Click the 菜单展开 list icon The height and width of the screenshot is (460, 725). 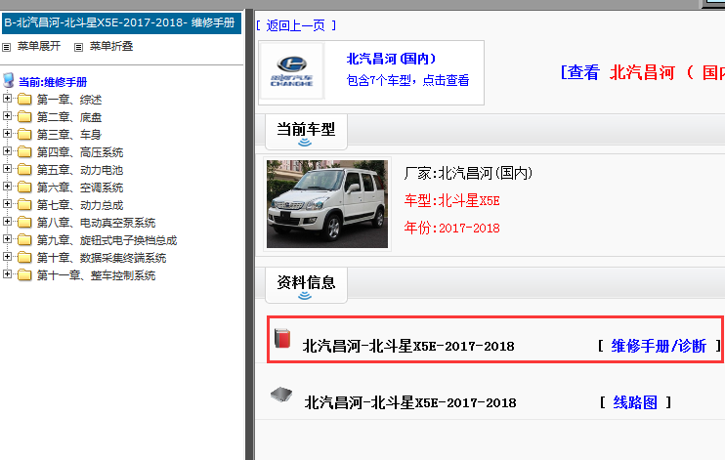(7, 47)
